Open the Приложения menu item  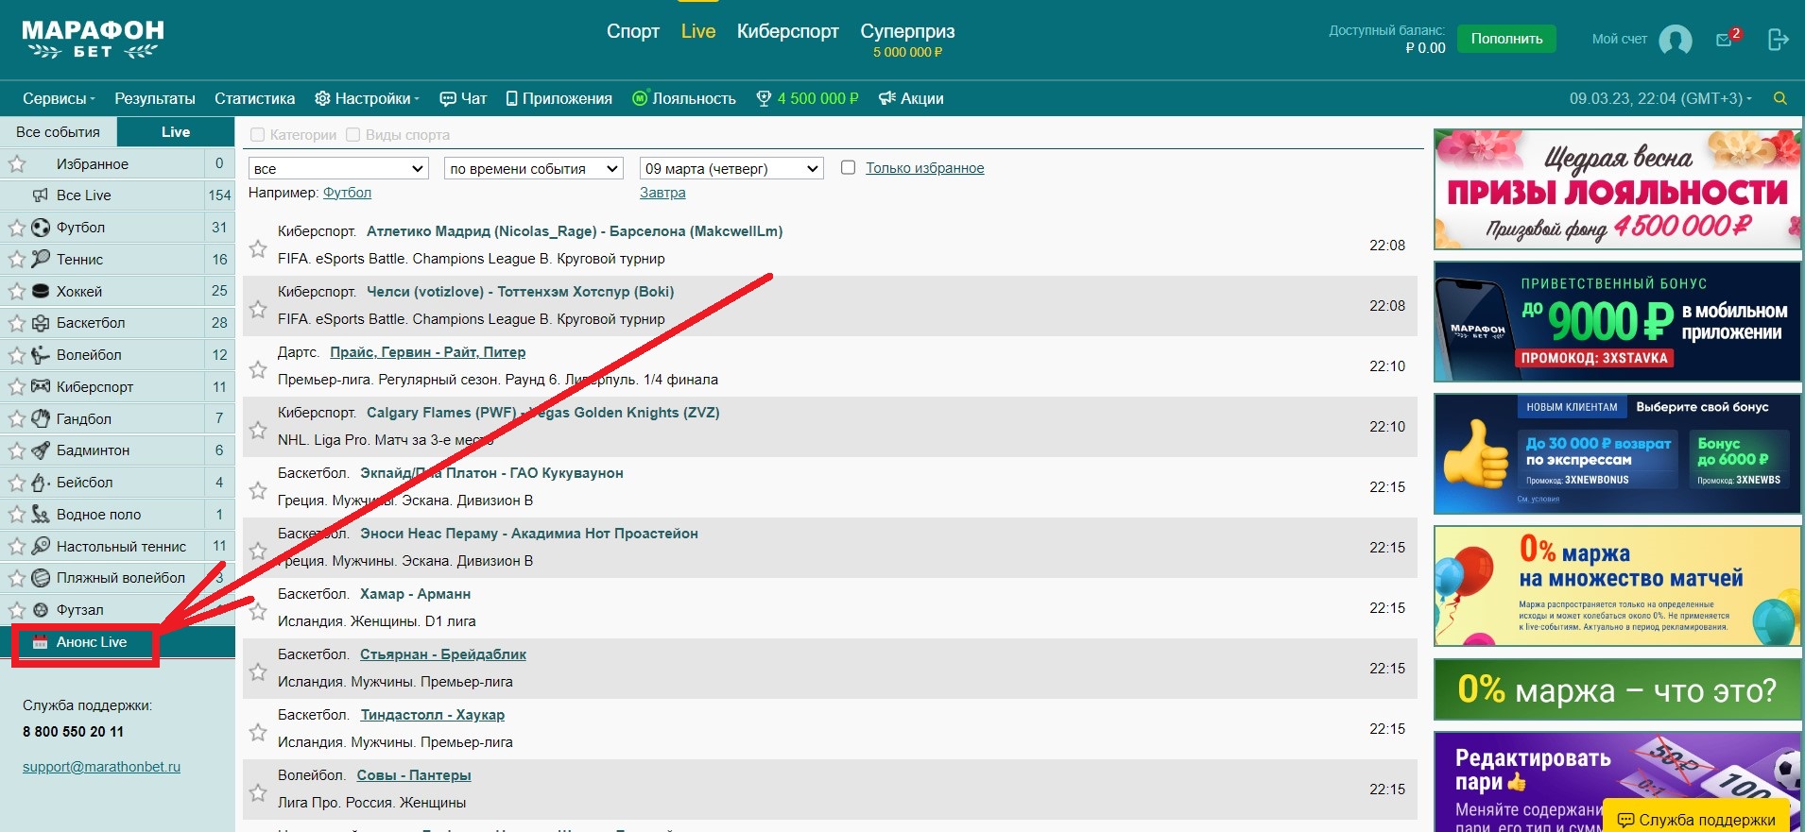(x=559, y=98)
